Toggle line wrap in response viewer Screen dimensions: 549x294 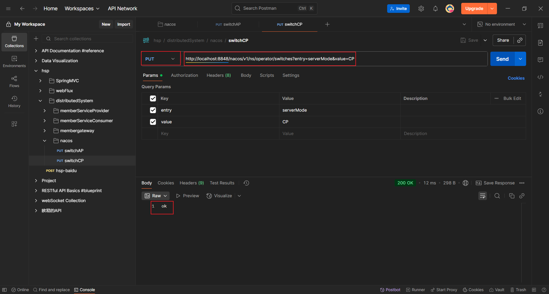[482, 196]
